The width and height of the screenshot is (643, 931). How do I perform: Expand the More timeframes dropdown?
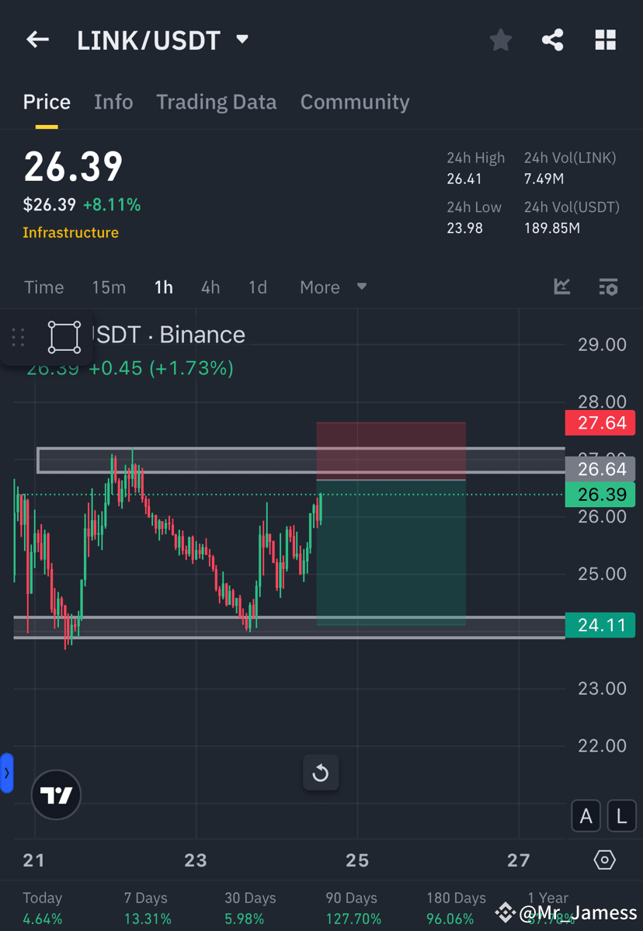pos(332,287)
